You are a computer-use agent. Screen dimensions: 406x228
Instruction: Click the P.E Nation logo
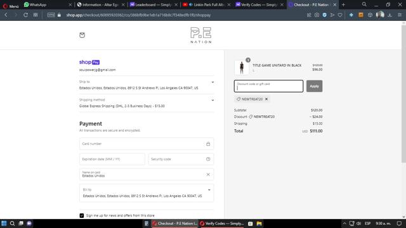click(x=201, y=35)
